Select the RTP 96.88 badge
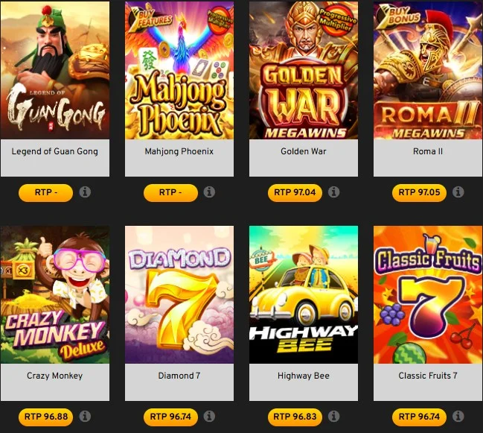 pos(46,417)
